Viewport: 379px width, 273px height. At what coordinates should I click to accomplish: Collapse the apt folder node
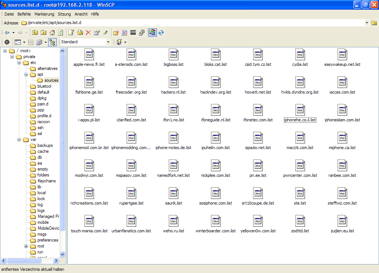(26, 74)
